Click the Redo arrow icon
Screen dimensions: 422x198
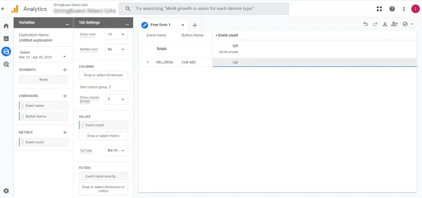point(375,24)
